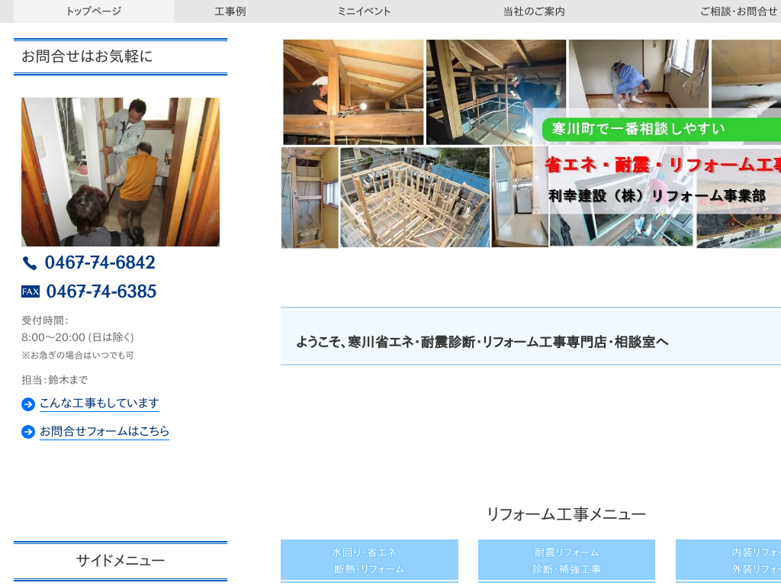Click the FAX icon next to 0467-74-6385
The height and width of the screenshot is (586, 781).
pos(31,291)
